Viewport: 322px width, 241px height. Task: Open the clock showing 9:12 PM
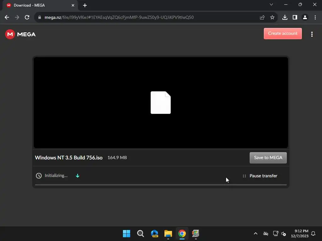pyautogui.click(x=300, y=233)
